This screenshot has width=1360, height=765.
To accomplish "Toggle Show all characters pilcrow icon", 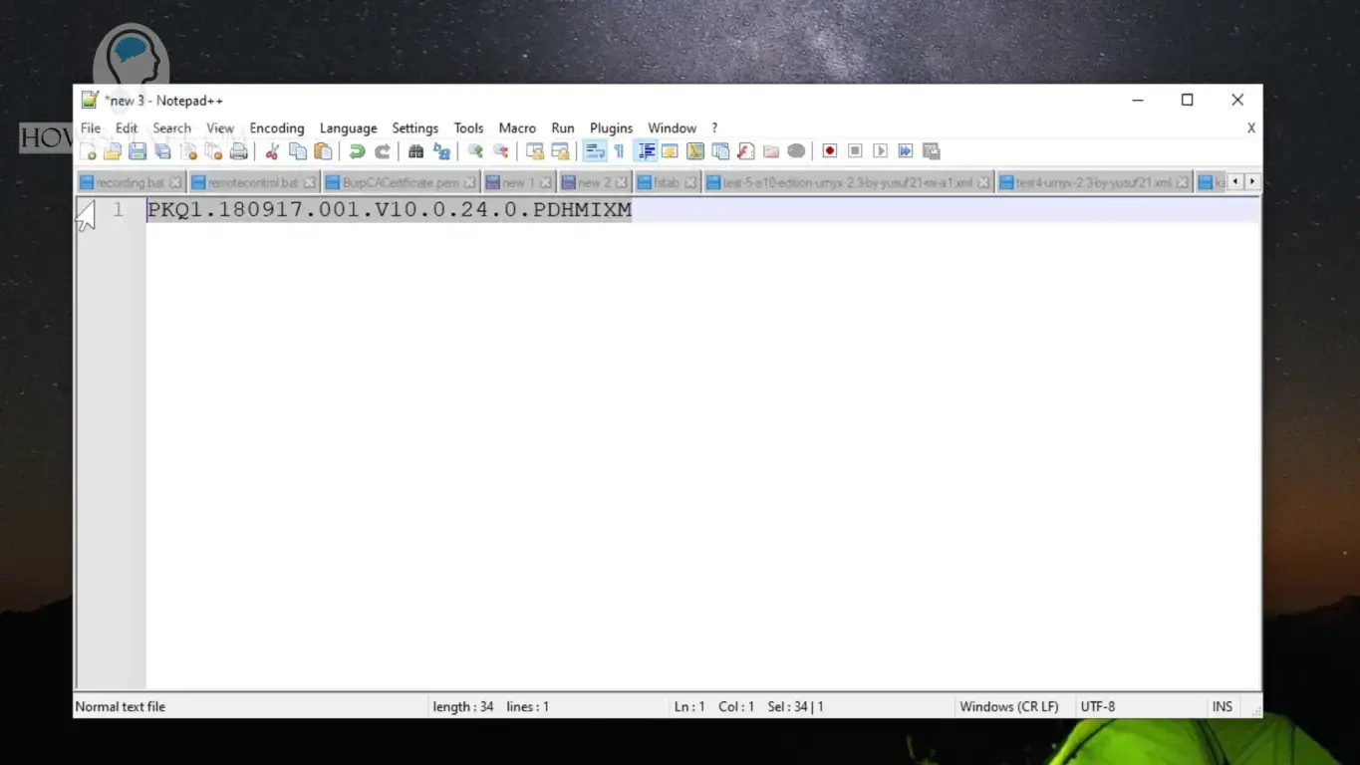I will point(620,151).
